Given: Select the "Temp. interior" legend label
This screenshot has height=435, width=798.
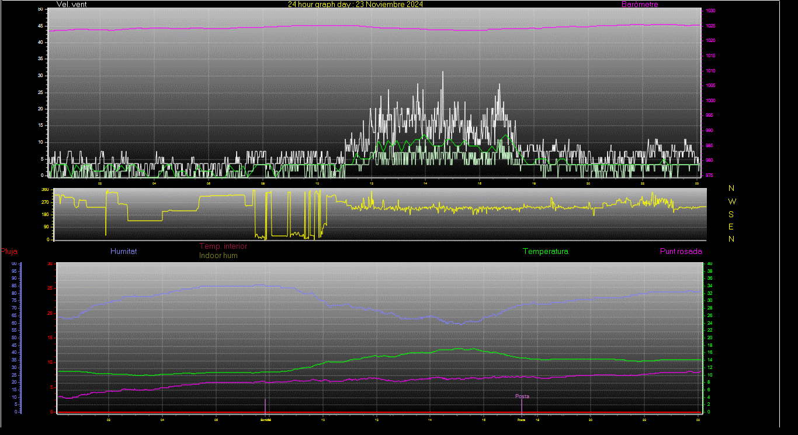Looking at the screenshot, I should click(x=223, y=246).
